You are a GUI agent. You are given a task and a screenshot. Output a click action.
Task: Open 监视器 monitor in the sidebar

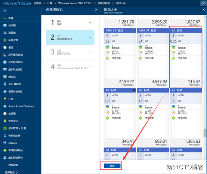(x=9, y=113)
